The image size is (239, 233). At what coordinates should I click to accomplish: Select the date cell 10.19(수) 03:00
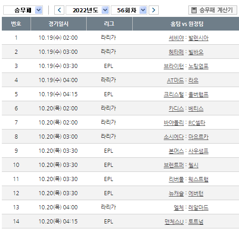(x=58, y=52)
